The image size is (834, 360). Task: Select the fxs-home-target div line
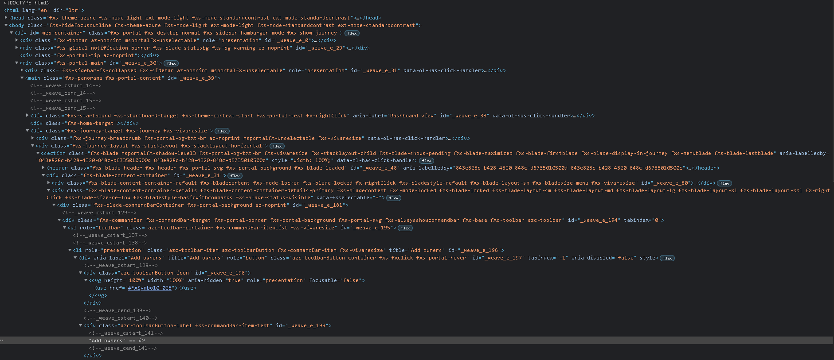(x=84, y=123)
